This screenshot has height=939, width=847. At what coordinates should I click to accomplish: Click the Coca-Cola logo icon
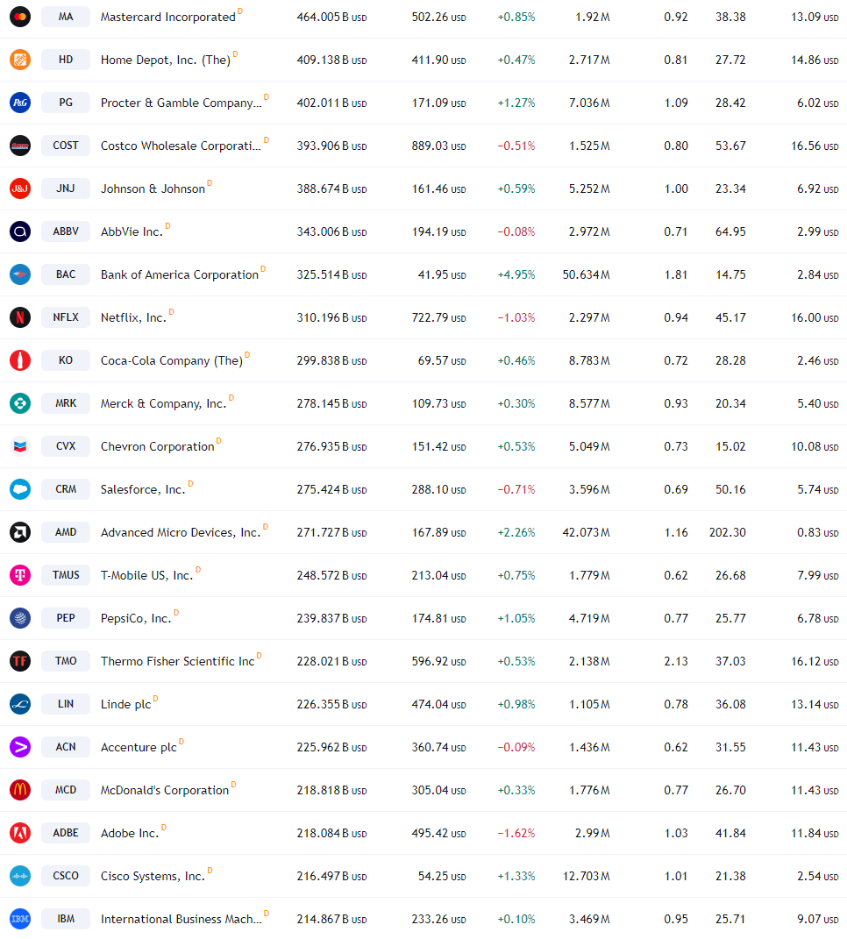[20, 360]
